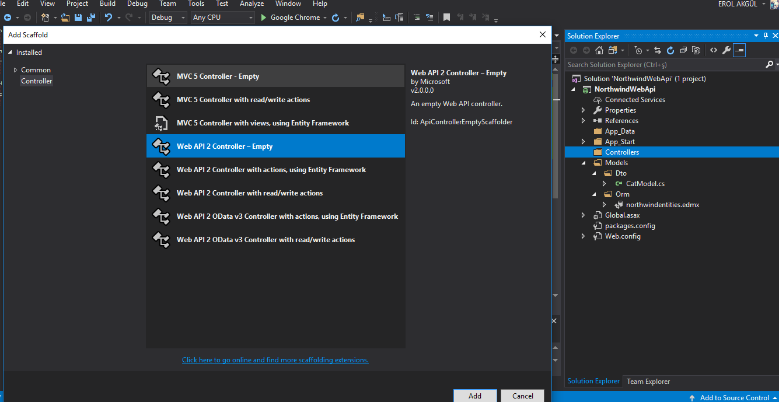Click the View Code icon in Solution Explorer
Viewport: 779px width, 402px height.
click(x=713, y=50)
